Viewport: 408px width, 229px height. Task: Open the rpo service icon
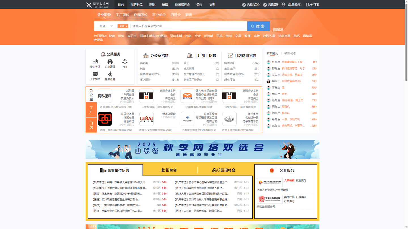pos(125,62)
